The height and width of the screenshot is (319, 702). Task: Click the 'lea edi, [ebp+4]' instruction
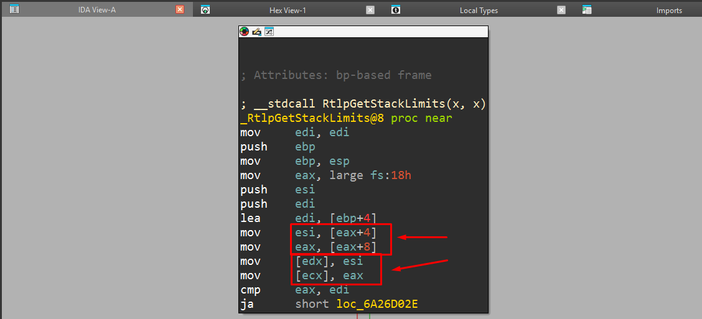[309, 218]
